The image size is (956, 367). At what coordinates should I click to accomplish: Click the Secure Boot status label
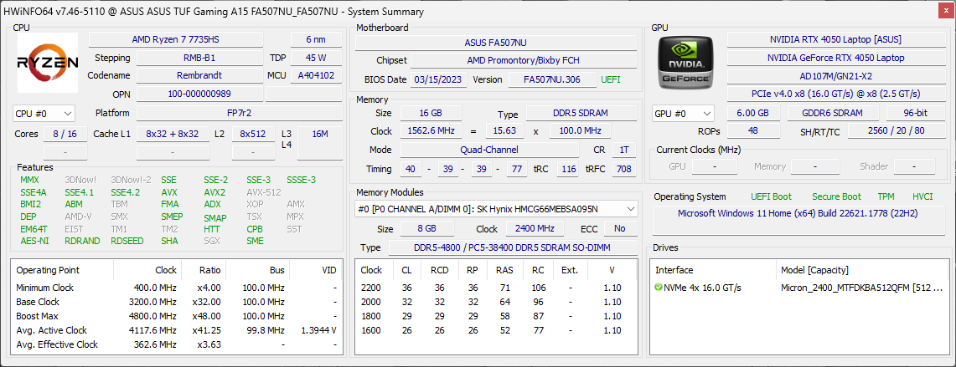click(x=836, y=196)
